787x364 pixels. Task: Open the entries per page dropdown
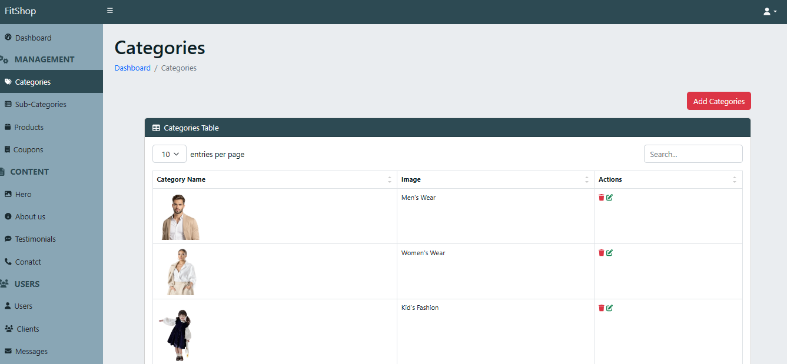tap(170, 154)
